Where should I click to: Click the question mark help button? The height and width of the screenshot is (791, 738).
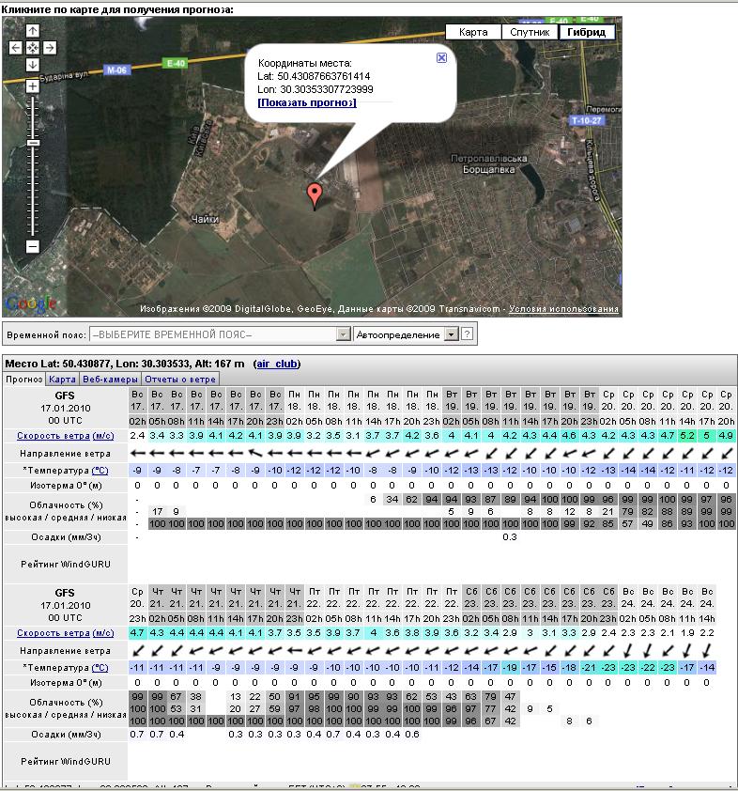467,334
